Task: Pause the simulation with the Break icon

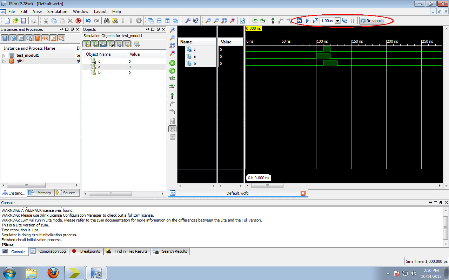Action: pos(353,21)
